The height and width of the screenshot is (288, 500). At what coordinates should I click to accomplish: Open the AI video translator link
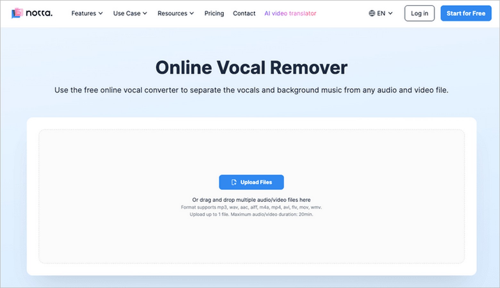click(290, 13)
